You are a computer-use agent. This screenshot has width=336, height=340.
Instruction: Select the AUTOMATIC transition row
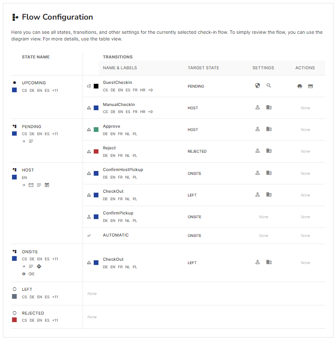pos(204,235)
